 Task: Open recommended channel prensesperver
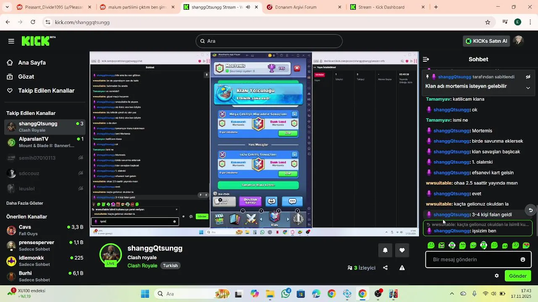(x=45, y=245)
